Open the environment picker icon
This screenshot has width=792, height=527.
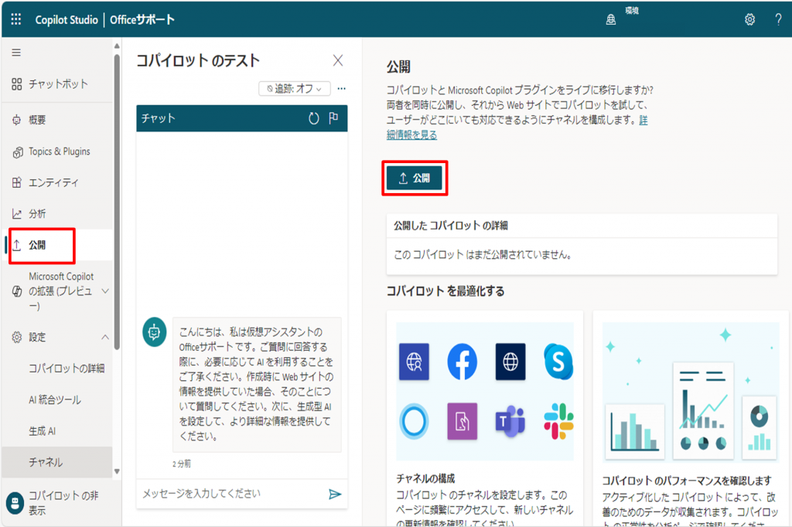tap(611, 19)
